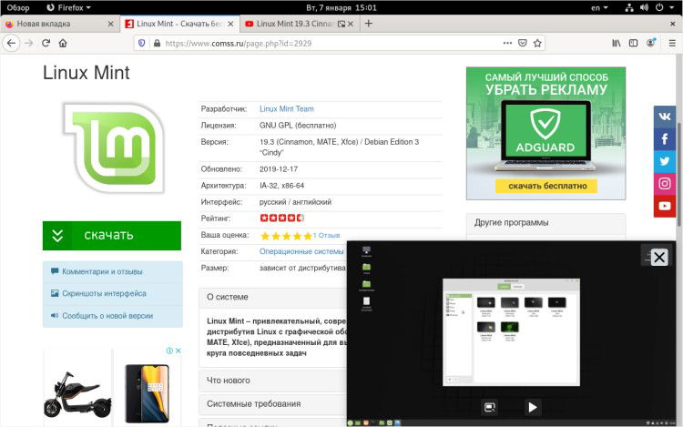Screen dimensions: 683x427
Task: Play the picture-in-picture video
Action: pos(533,407)
